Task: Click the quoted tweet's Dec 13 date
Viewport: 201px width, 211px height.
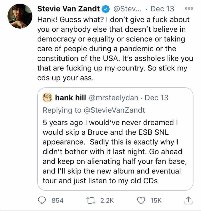Action: pyautogui.click(x=156, y=98)
